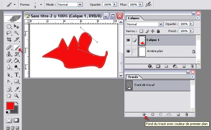Open Calques panel options menu
The height and width of the screenshot is (130, 211).
tap(198, 18)
